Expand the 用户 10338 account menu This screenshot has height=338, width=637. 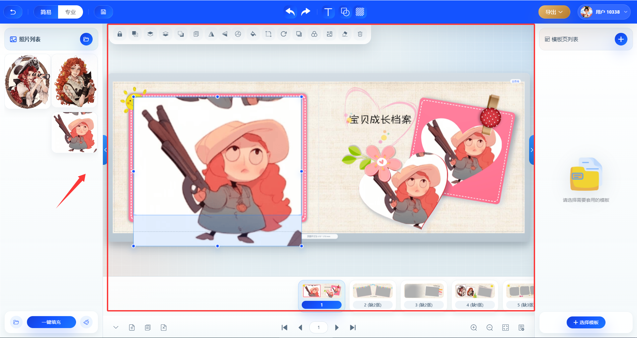click(604, 12)
